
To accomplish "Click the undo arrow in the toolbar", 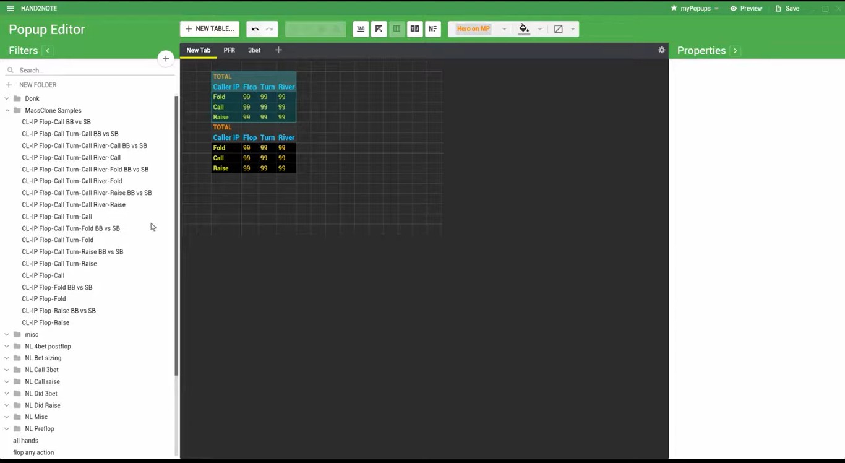I will [x=255, y=29].
